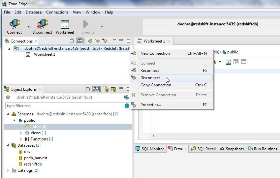Open the Connections menu
The image size is (280, 178).
pos(57,12)
